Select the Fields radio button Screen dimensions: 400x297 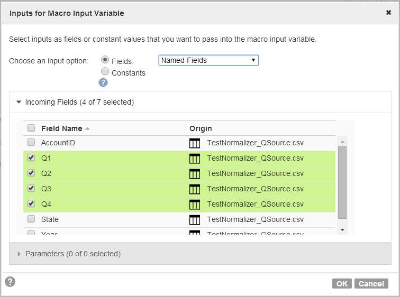coord(105,60)
